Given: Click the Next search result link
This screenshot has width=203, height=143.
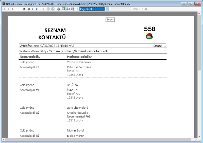Looking at the screenshot, I should (144, 9).
